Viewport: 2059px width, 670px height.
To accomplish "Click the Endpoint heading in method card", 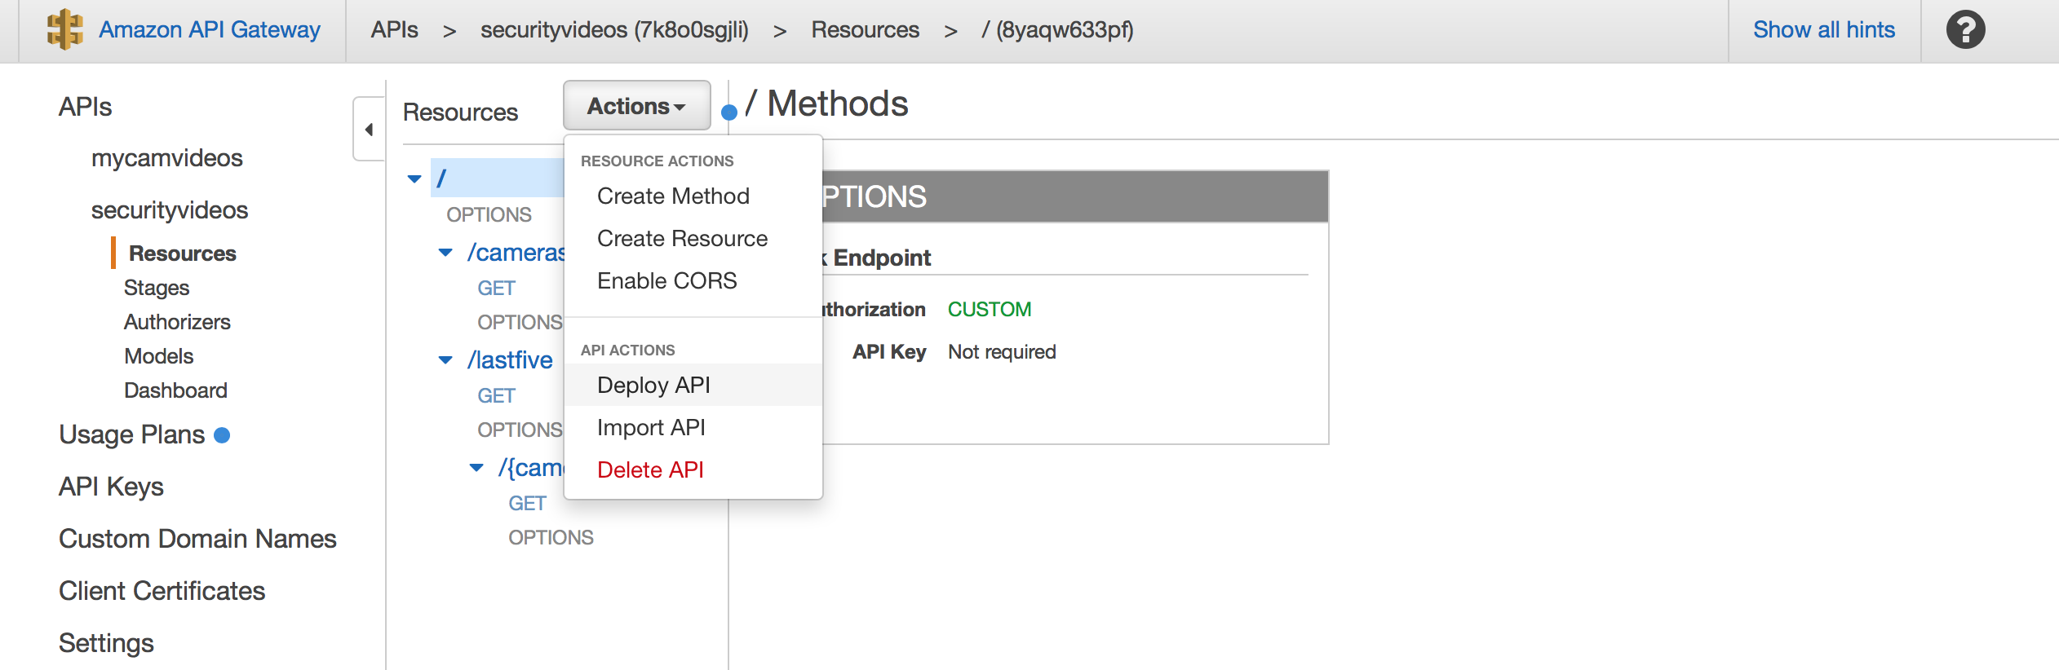I will pos(882,258).
